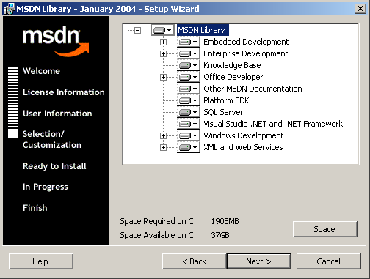370x279 pixels.
Task: Open drive icon dropdown for Embedded Development
Action: click(x=188, y=42)
